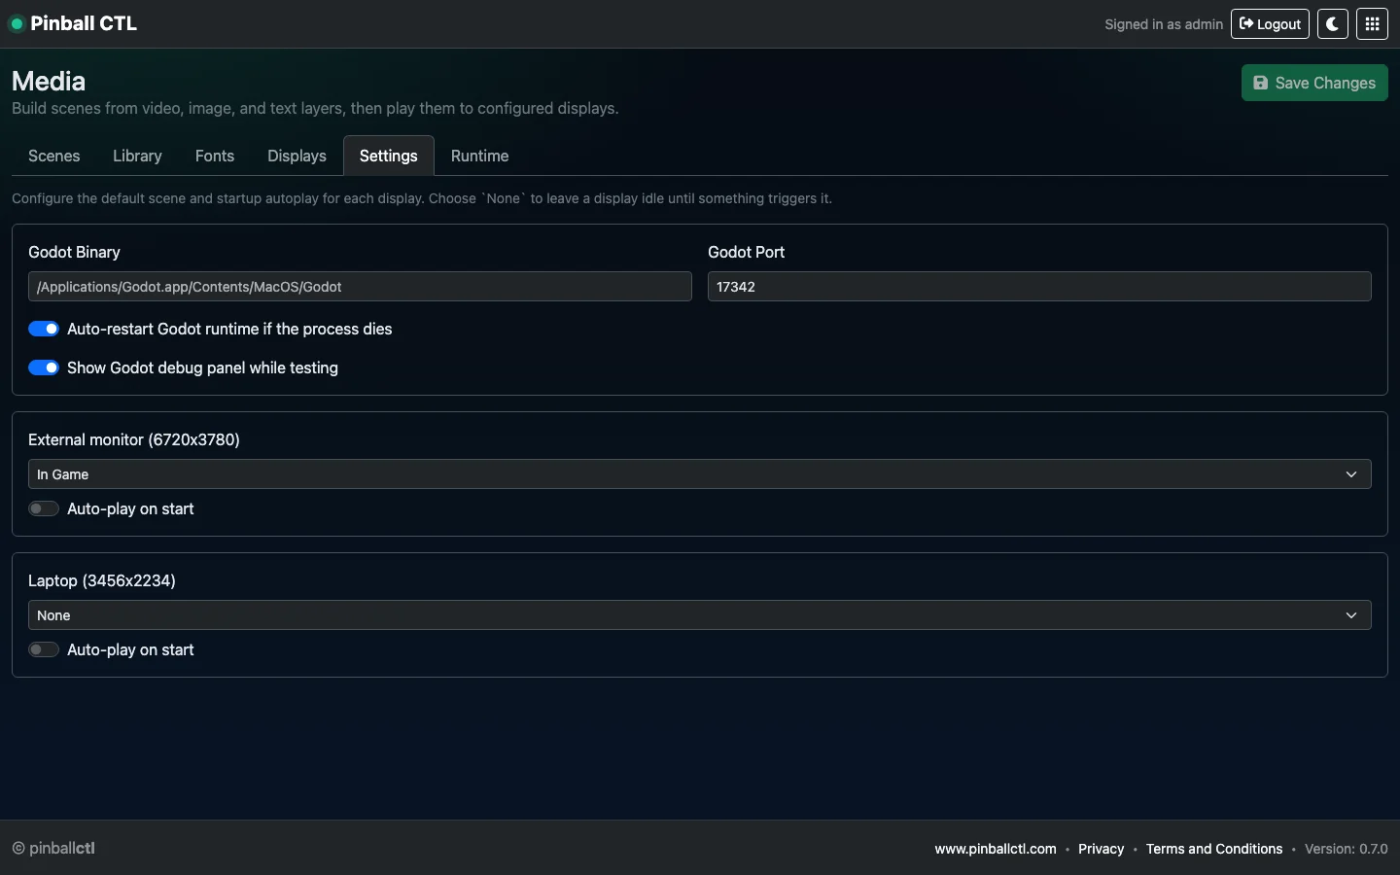Image resolution: width=1400 pixels, height=875 pixels.
Task: Click the Godot Binary path field
Action: [x=360, y=287]
